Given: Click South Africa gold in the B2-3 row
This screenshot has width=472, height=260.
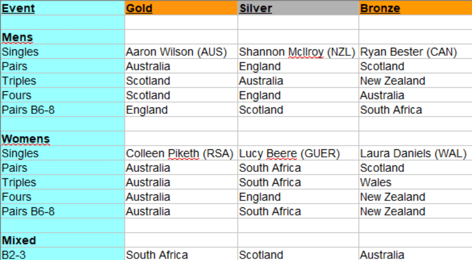Looking at the screenshot, I should 157,255.
